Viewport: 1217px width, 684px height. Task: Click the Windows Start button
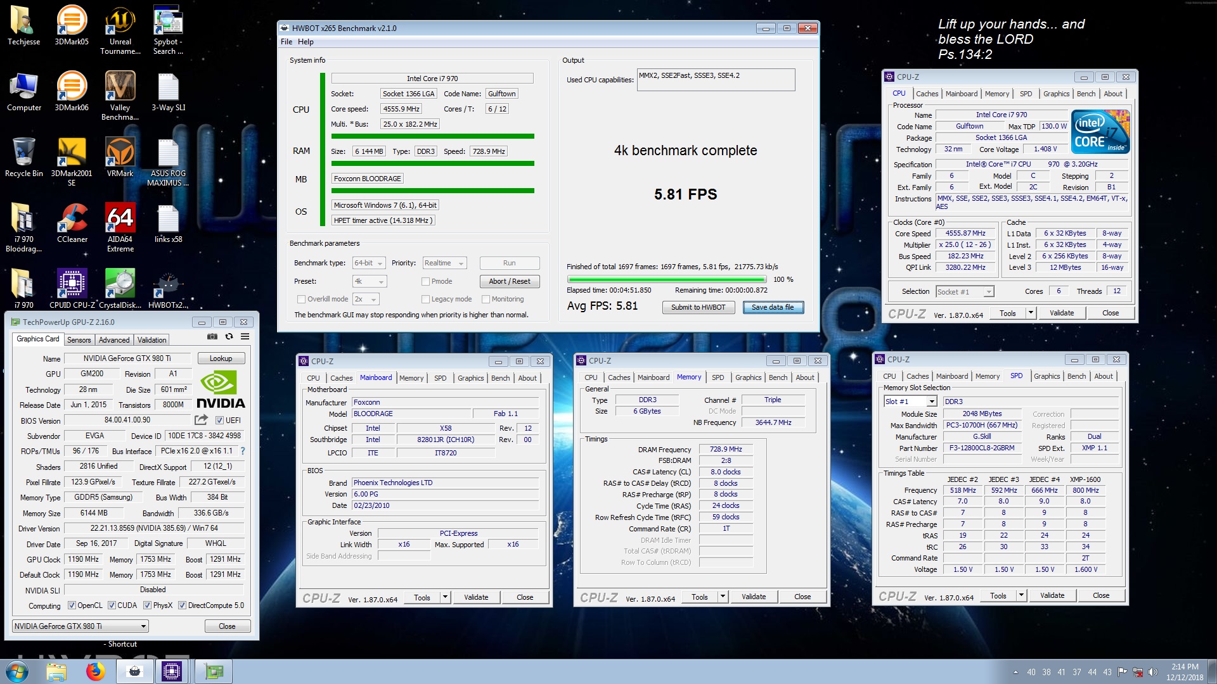(x=16, y=671)
